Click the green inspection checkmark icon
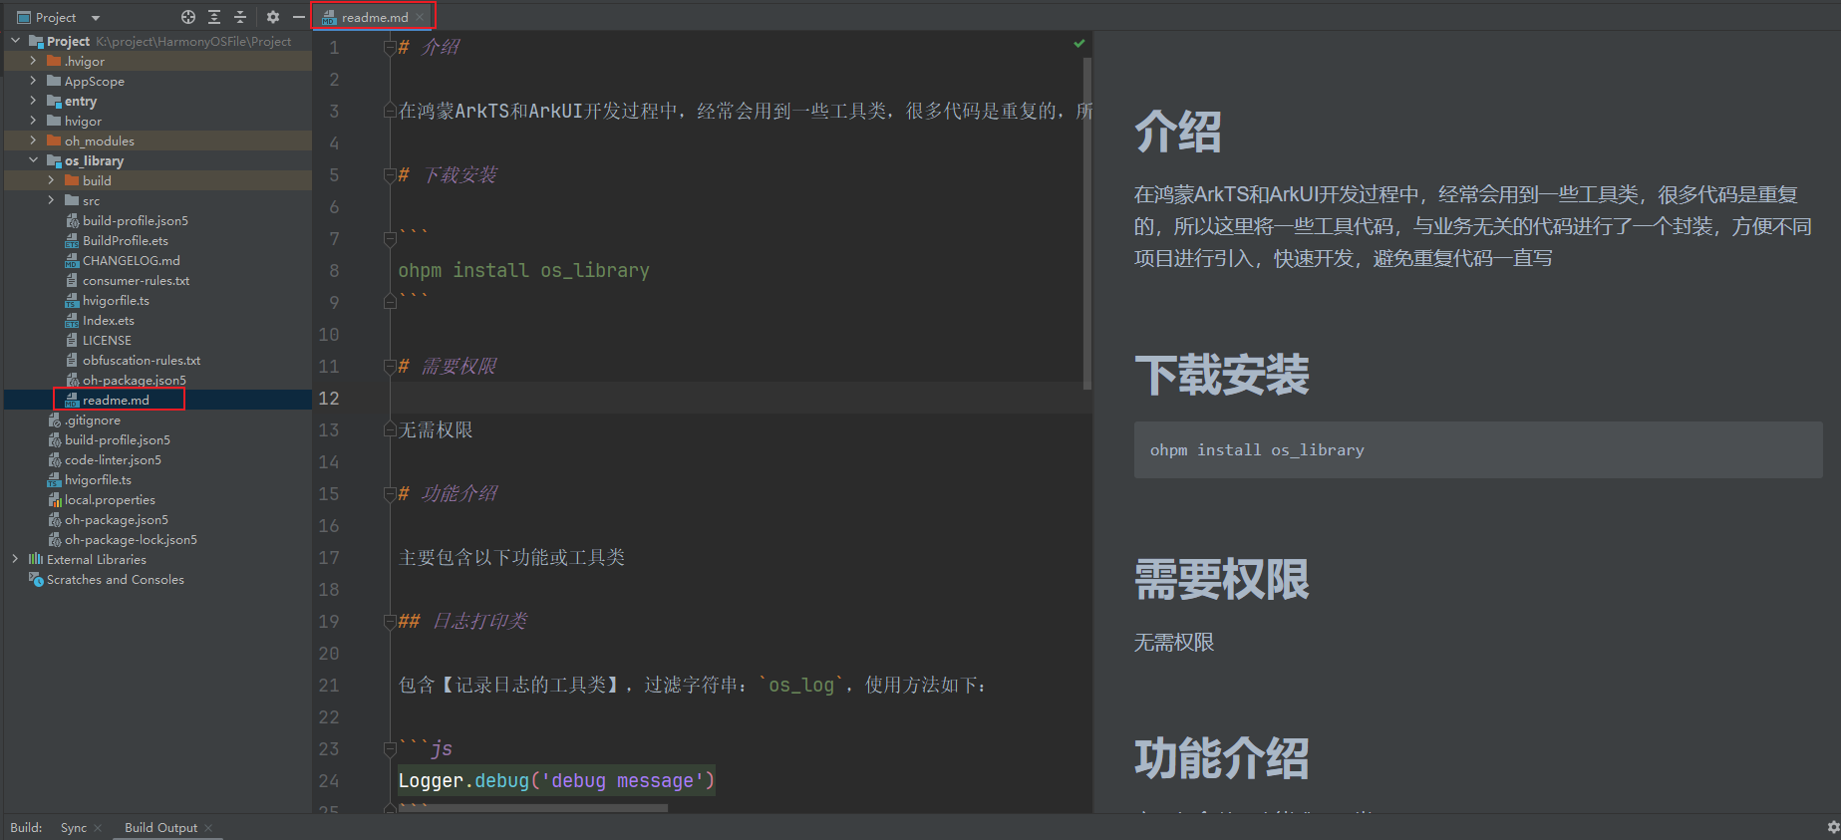The image size is (1841, 840). click(x=1078, y=43)
